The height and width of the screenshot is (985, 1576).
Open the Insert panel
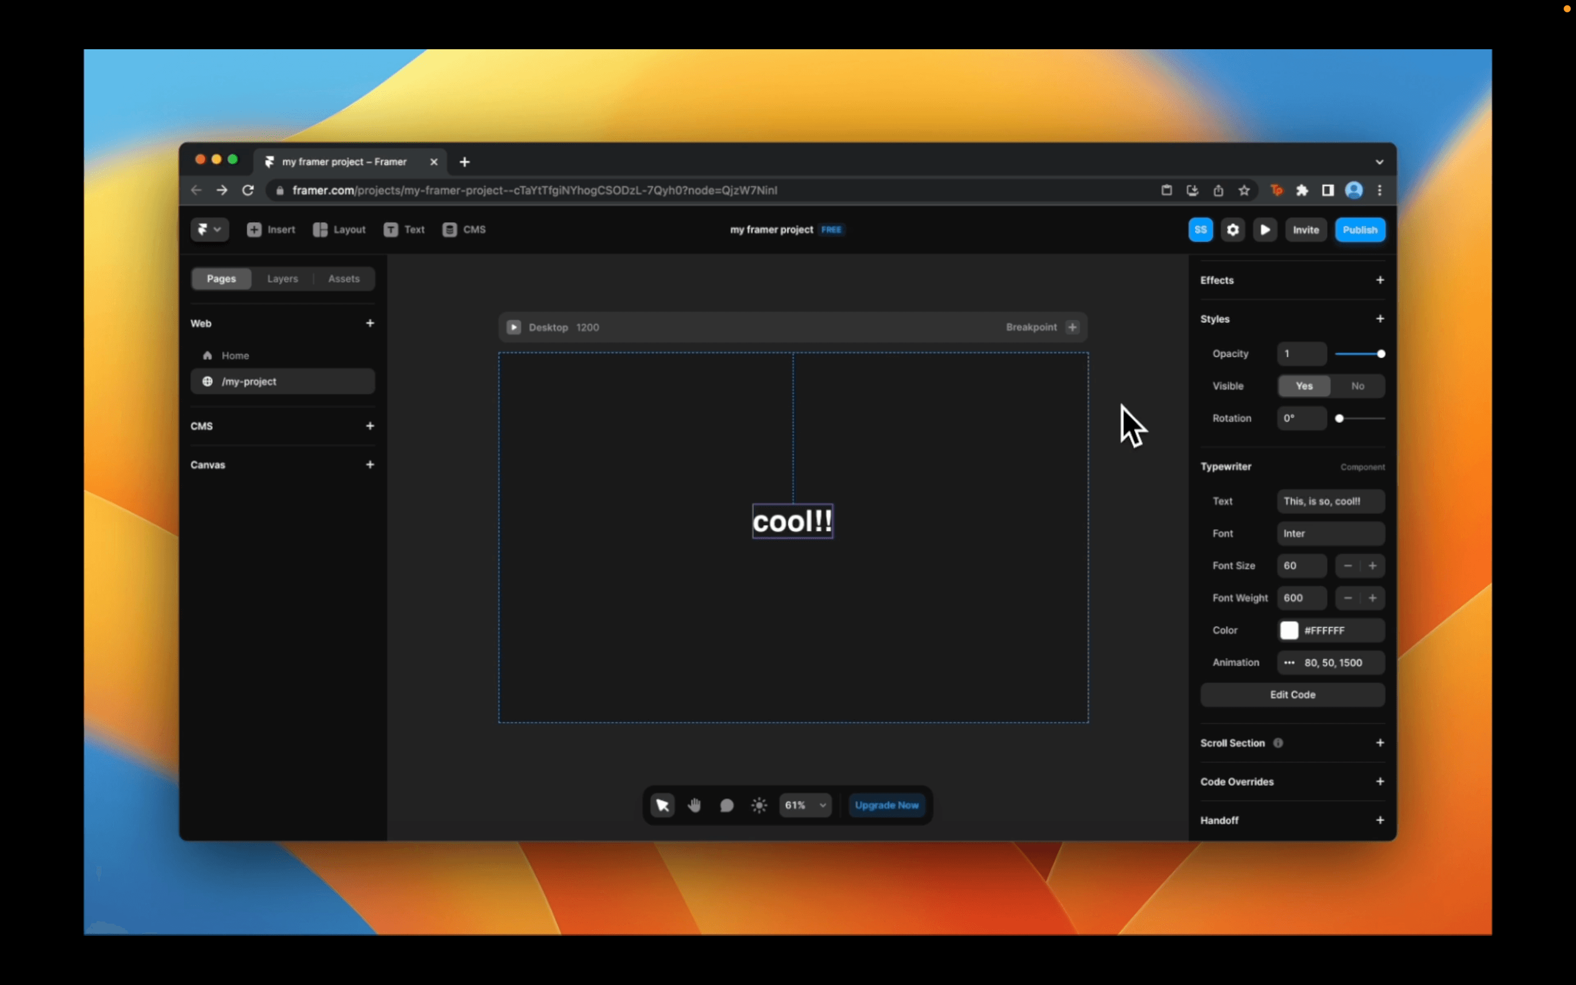271,229
